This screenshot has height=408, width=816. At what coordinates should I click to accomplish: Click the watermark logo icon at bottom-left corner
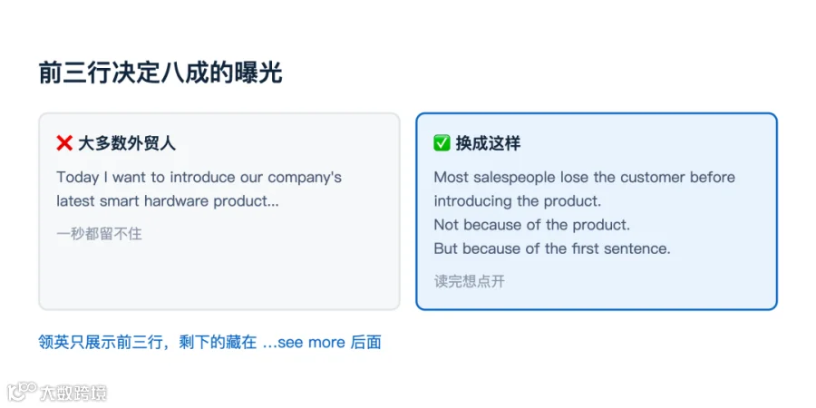tap(22, 392)
